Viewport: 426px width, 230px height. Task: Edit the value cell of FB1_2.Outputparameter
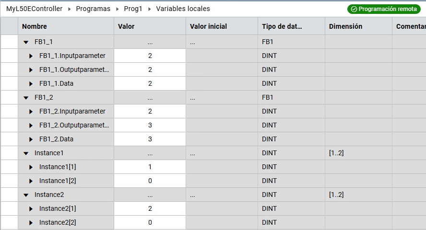point(150,126)
